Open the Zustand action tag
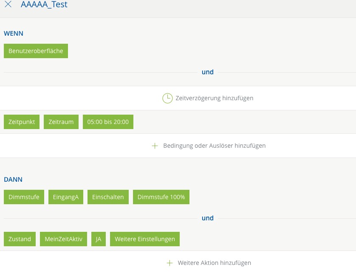Image resolution: width=356 pixels, height=273 pixels. 20,239
